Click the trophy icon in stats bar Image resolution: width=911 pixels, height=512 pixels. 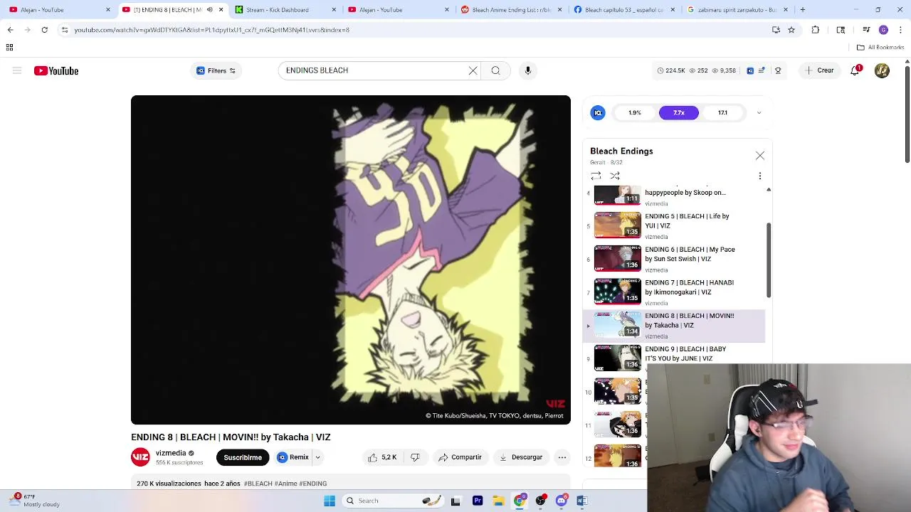778,70
